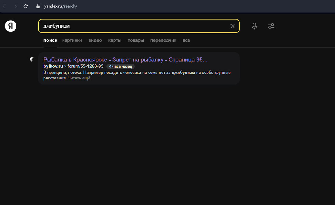Click the 4 часа назад badge
Screen dimensions: 335x205
point(121,67)
